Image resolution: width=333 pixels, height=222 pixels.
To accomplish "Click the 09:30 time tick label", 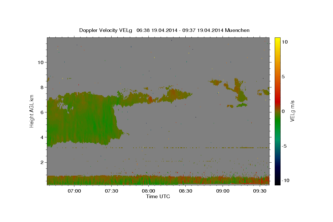I will tap(260, 191).
